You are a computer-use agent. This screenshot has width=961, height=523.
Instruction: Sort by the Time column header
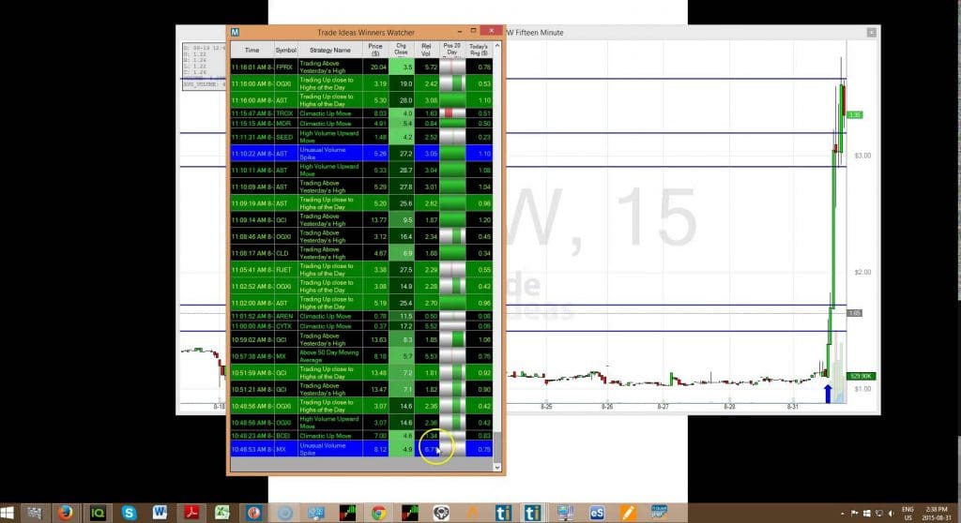(252, 51)
